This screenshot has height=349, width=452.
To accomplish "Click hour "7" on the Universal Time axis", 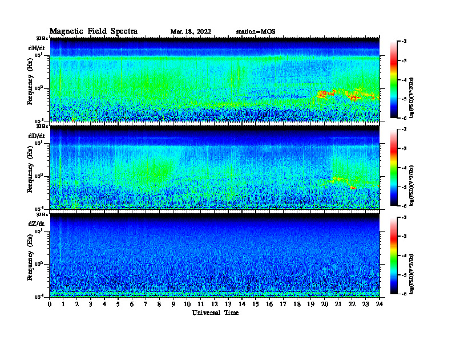I will [146, 305].
